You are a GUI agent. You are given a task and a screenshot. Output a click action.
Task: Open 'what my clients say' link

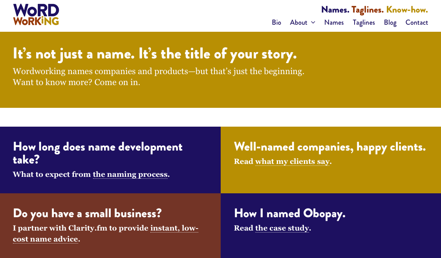292,162
